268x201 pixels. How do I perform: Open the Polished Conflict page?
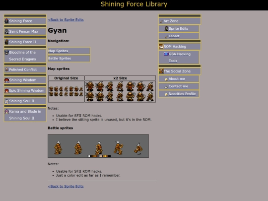(x=23, y=69)
